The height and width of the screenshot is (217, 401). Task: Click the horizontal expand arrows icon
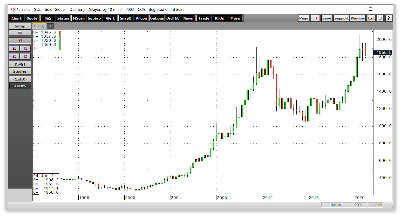(14, 49)
